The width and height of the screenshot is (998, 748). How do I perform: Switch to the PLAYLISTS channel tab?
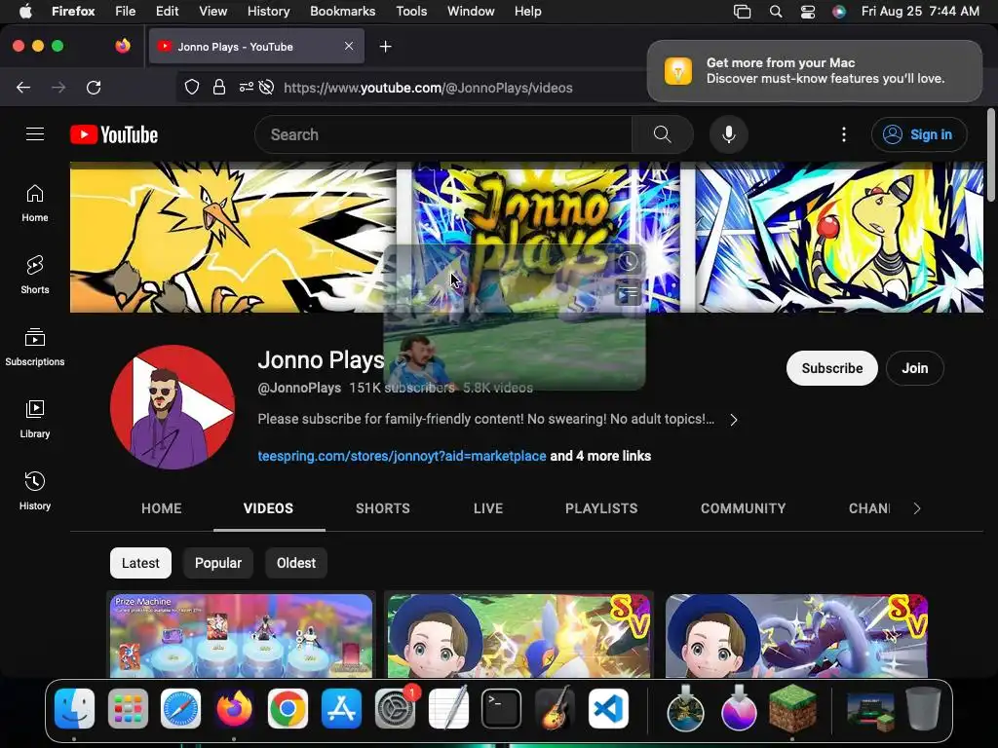tap(601, 508)
